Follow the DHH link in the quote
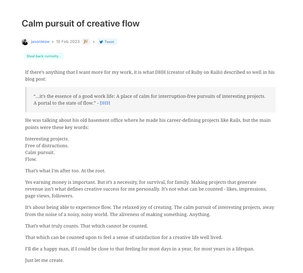 coord(105,103)
